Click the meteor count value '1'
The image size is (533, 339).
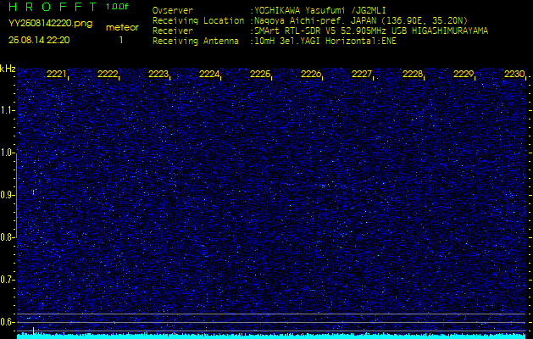point(121,40)
